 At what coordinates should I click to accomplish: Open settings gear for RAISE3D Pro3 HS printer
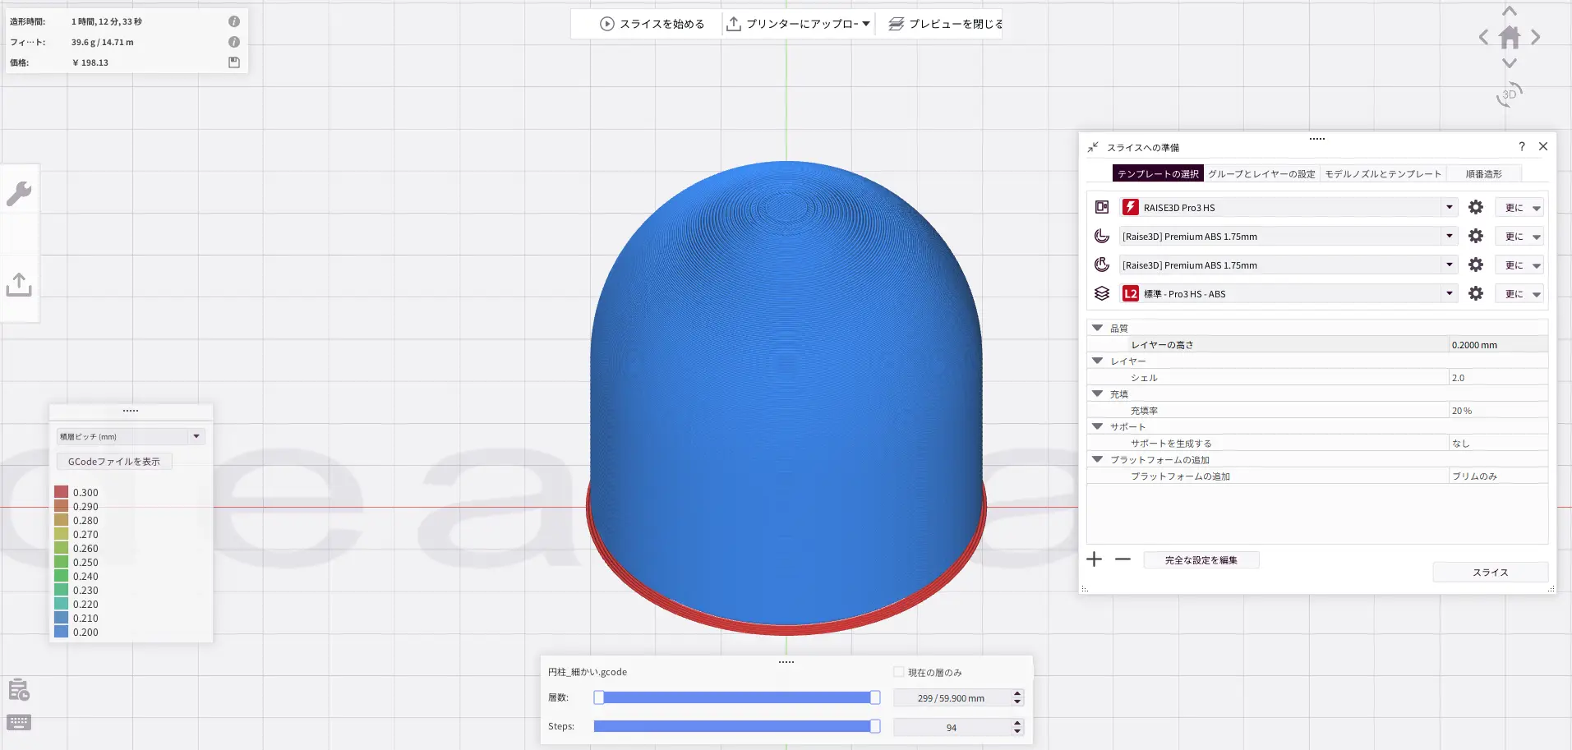point(1476,208)
